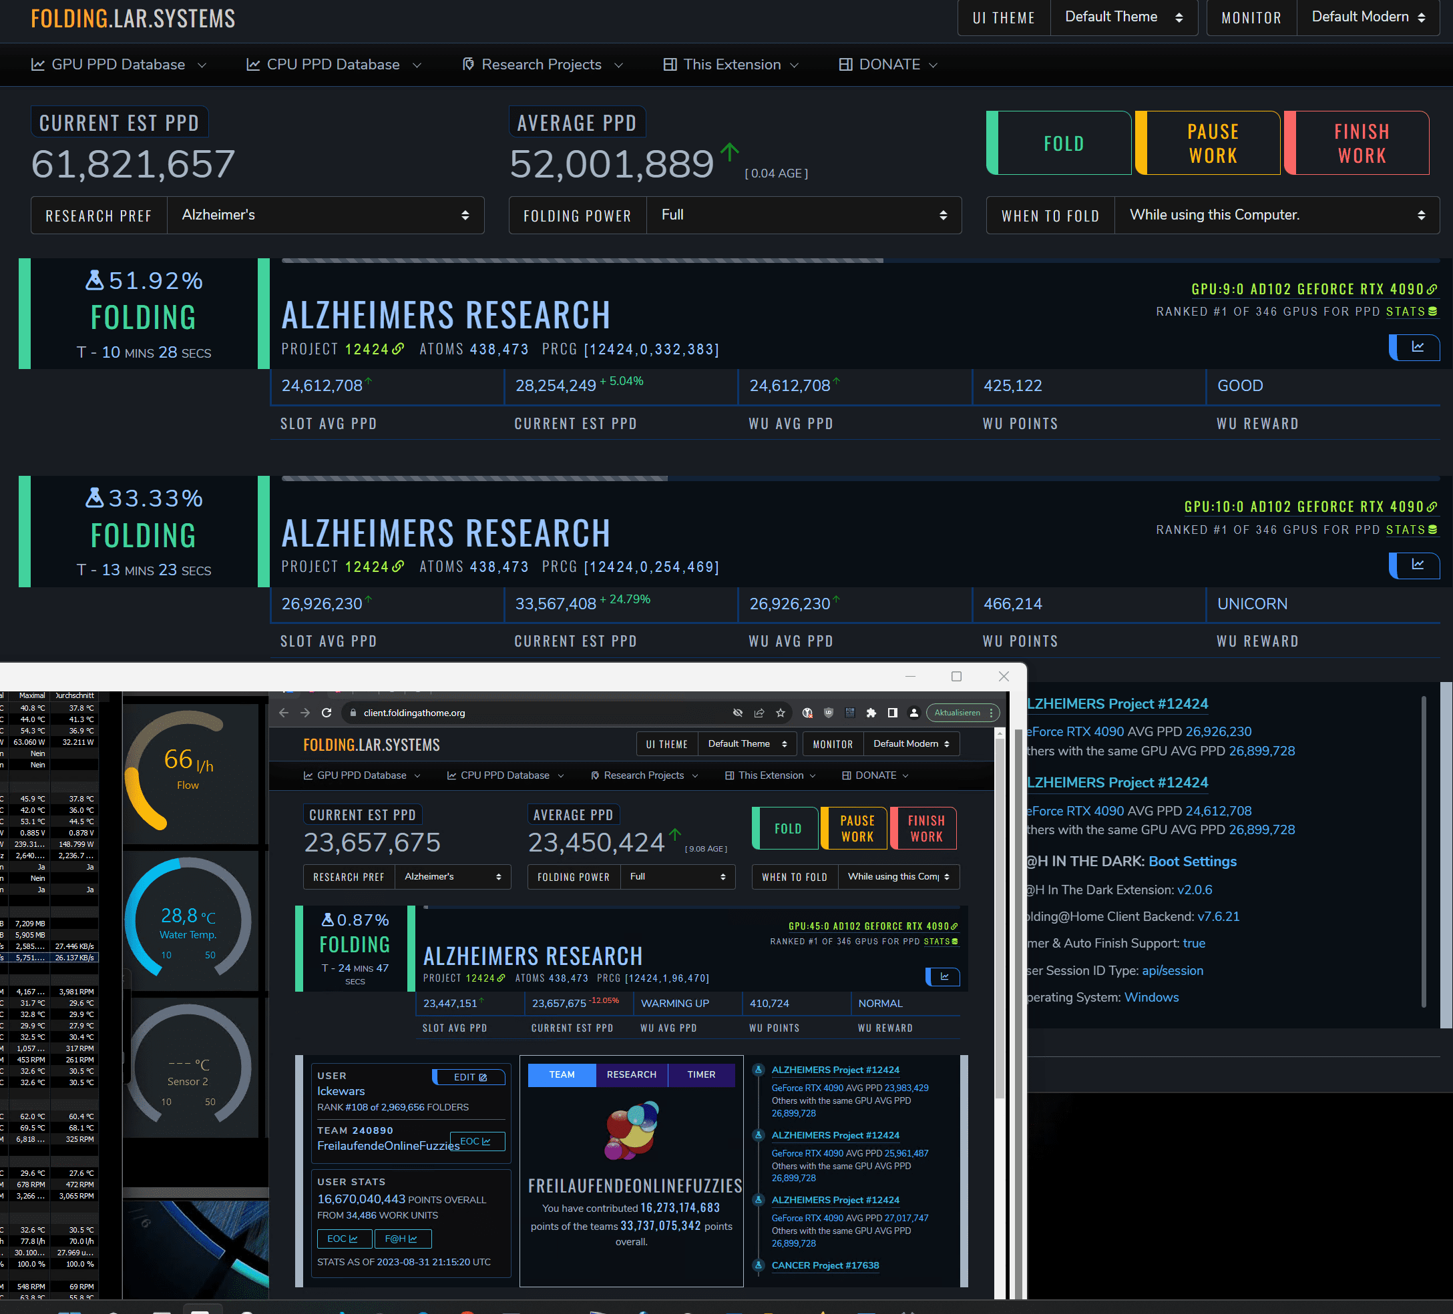This screenshot has width=1453, height=1314.
Task: Open Research Projects menu in main window
Action: pos(542,65)
